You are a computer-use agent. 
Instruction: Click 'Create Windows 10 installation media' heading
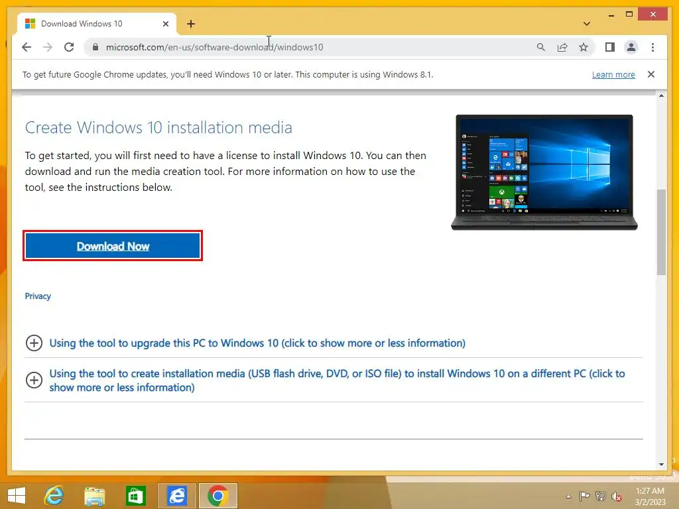click(x=158, y=128)
